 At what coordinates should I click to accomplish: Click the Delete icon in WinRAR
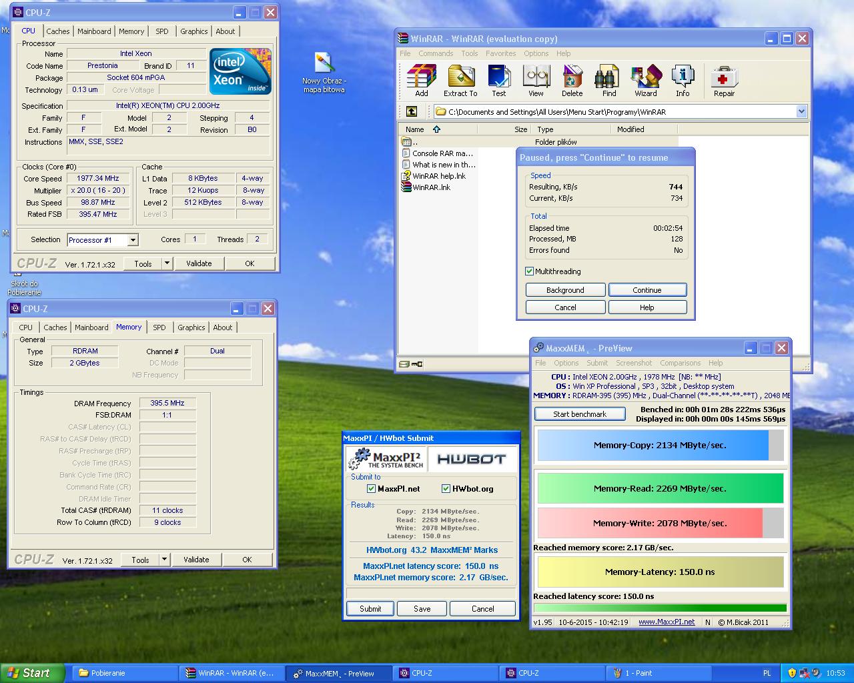(x=572, y=81)
